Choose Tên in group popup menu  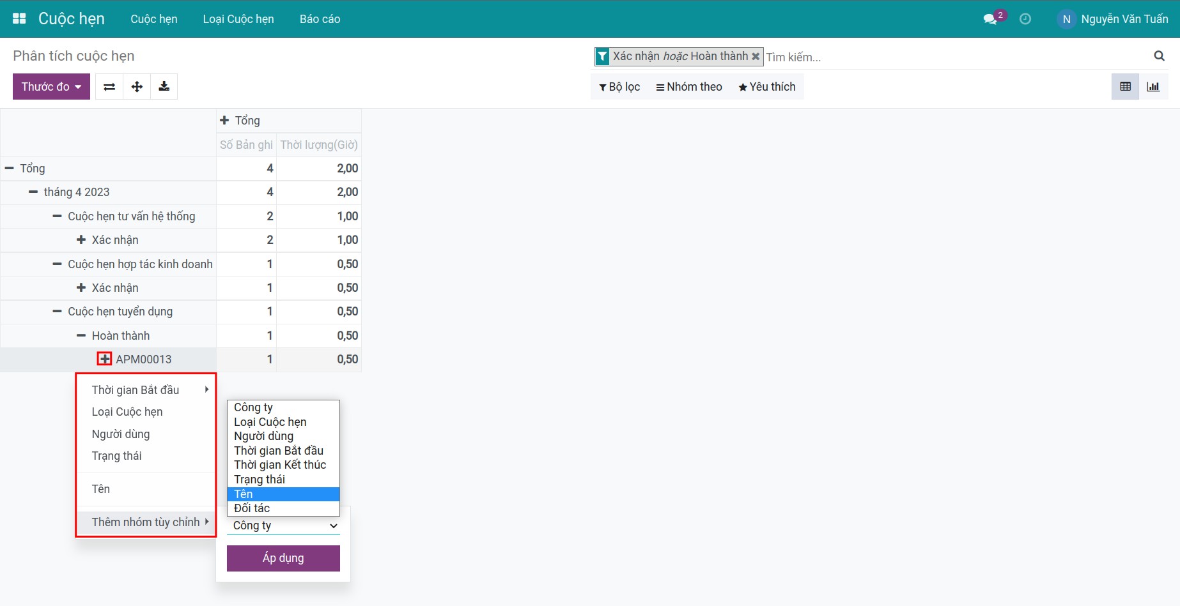pyautogui.click(x=146, y=489)
